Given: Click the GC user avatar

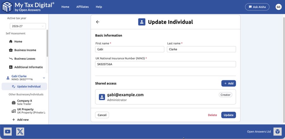Looking at the screenshot, I should 278,7.
